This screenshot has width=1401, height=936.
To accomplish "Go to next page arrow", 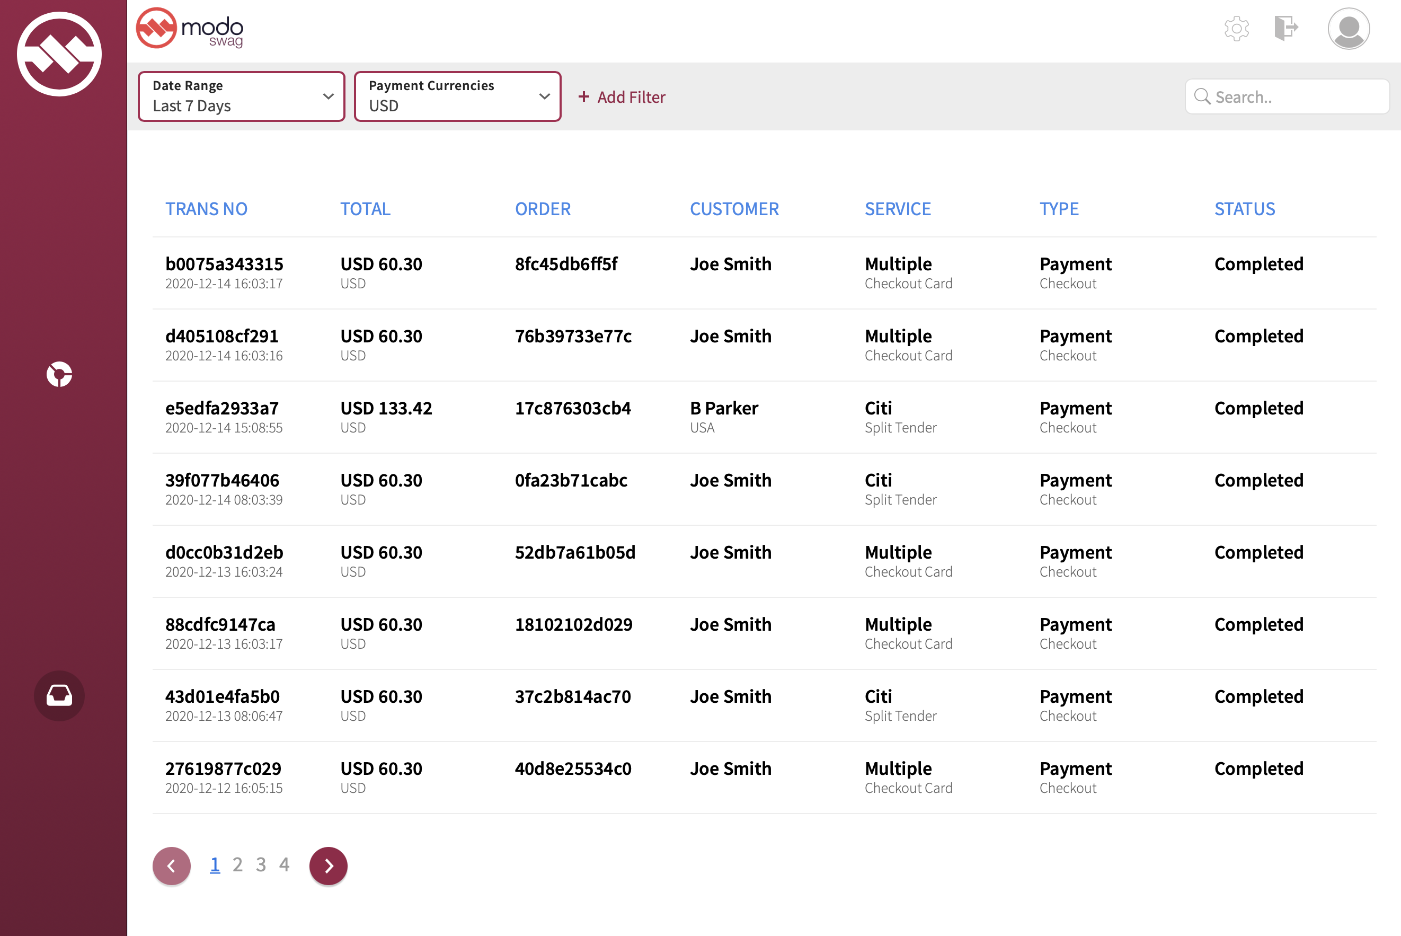I will point(328,866).
